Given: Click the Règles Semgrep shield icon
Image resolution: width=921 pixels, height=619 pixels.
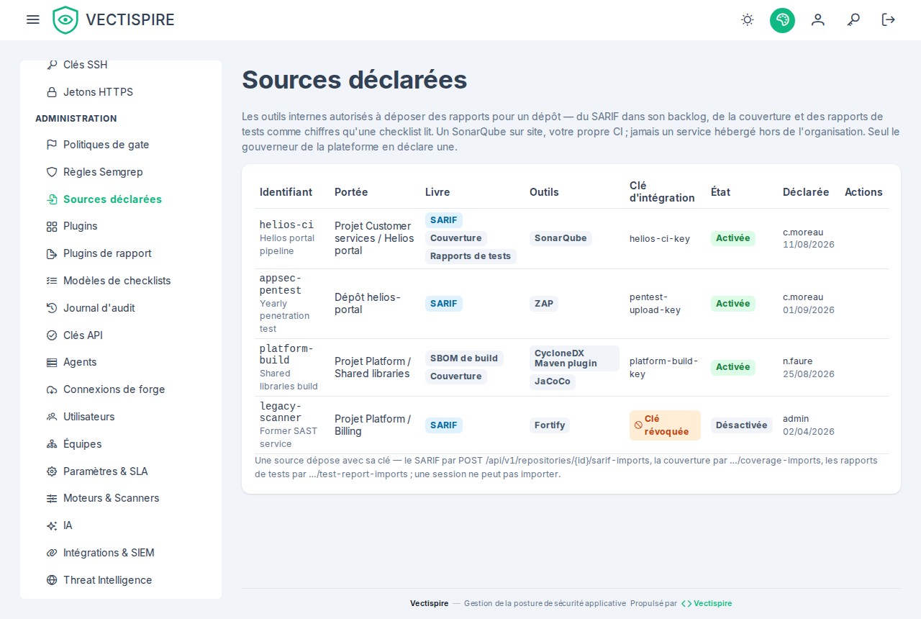Looking at the screenshot, I should click(52, 172).
